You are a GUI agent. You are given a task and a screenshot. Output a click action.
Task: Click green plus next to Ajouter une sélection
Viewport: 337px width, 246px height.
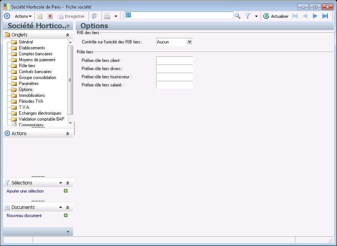click(x=66, y=191)
